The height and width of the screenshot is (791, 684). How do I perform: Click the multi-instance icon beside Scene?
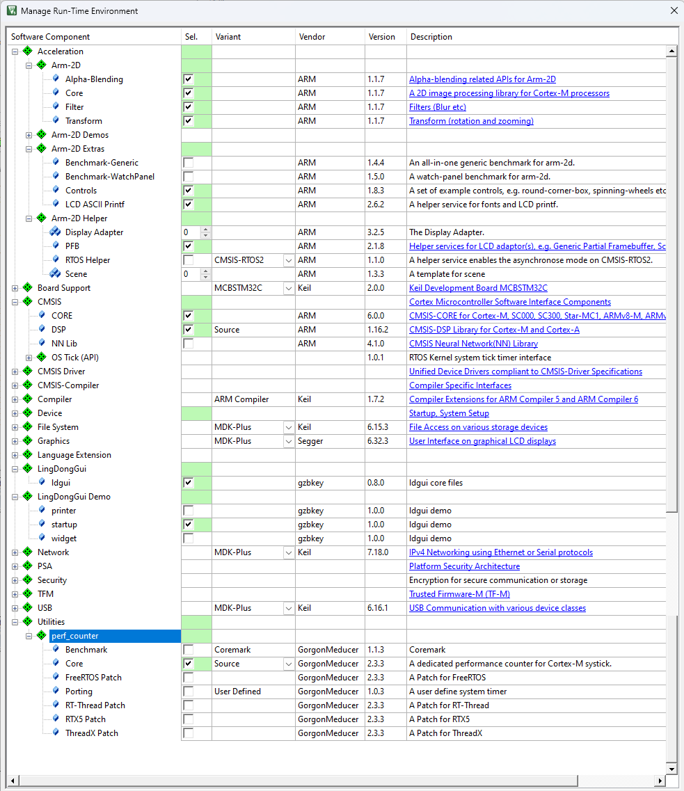coord(56,273)
